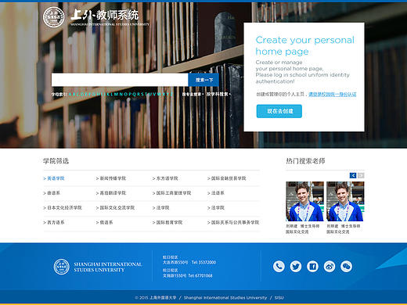
Task: Open the Weibo icon in footer
Action: pos(330,267)
